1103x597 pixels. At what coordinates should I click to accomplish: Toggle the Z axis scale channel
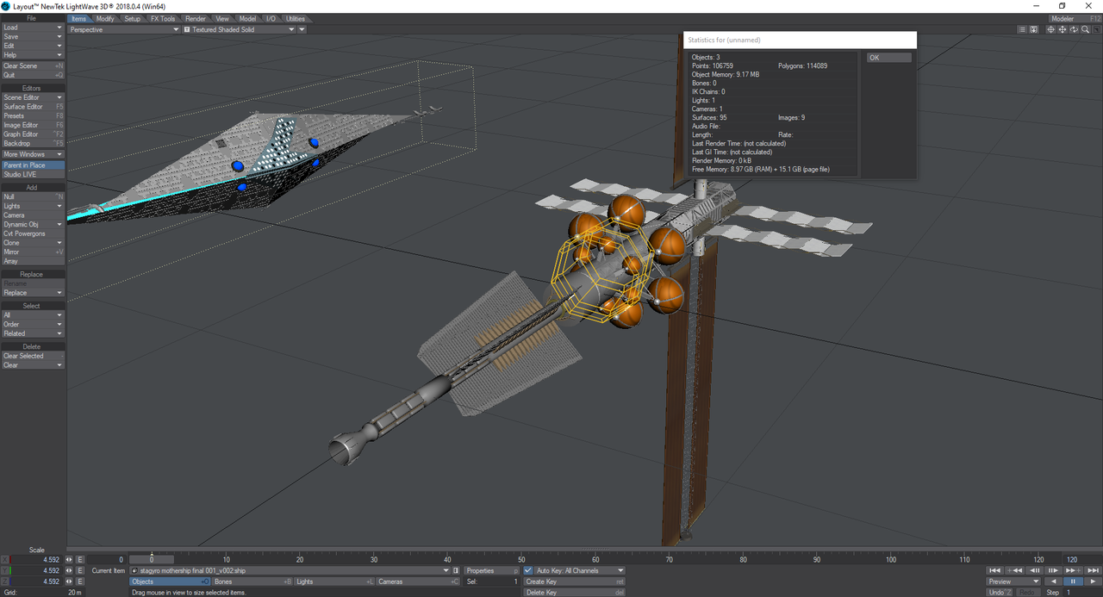pos(5,581)
